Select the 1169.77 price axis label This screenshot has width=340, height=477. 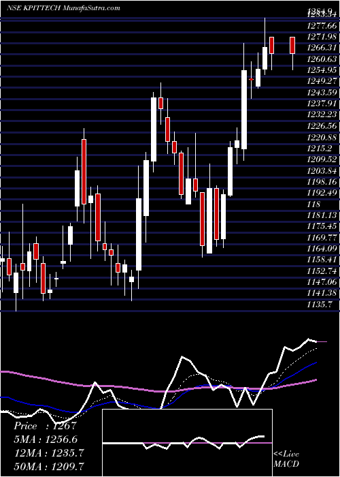[322, 238]
